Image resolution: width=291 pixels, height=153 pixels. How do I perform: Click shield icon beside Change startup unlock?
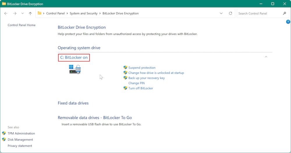pyautogui.click(x=125, y=73)
